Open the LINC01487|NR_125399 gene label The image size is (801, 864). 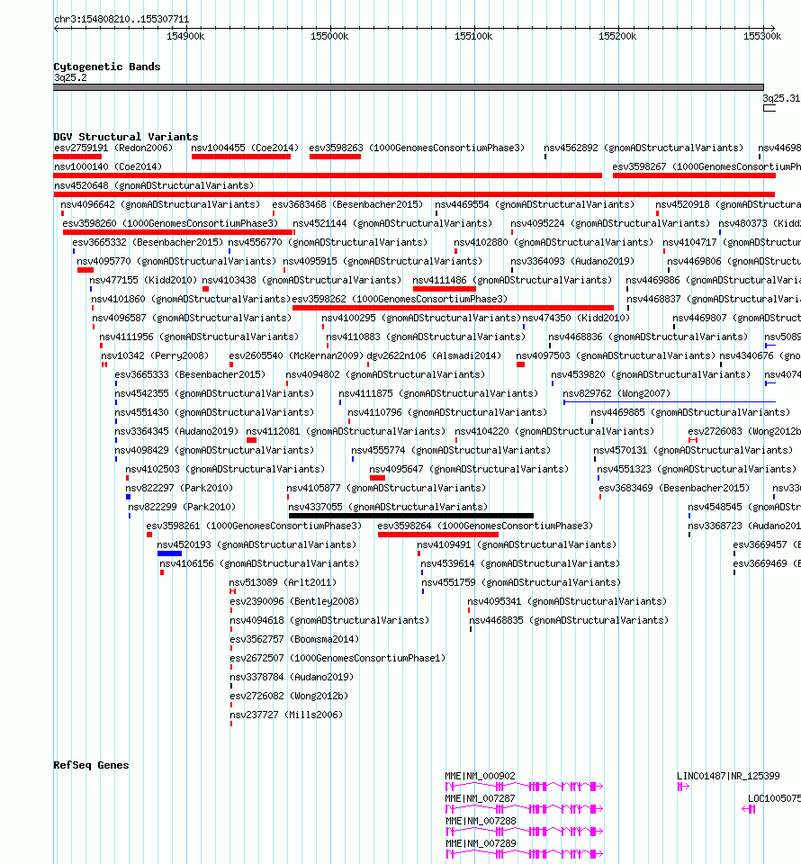coord(728,776)
